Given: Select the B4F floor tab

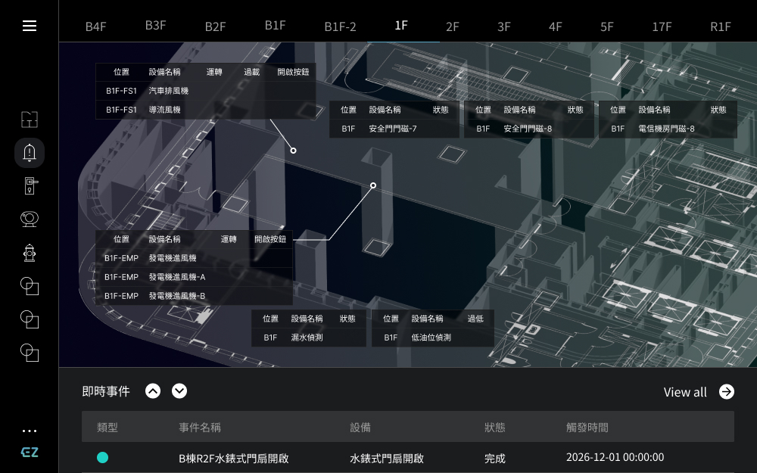Looking at the screenshot, I should pyautogui.click(x=95, y=26).
